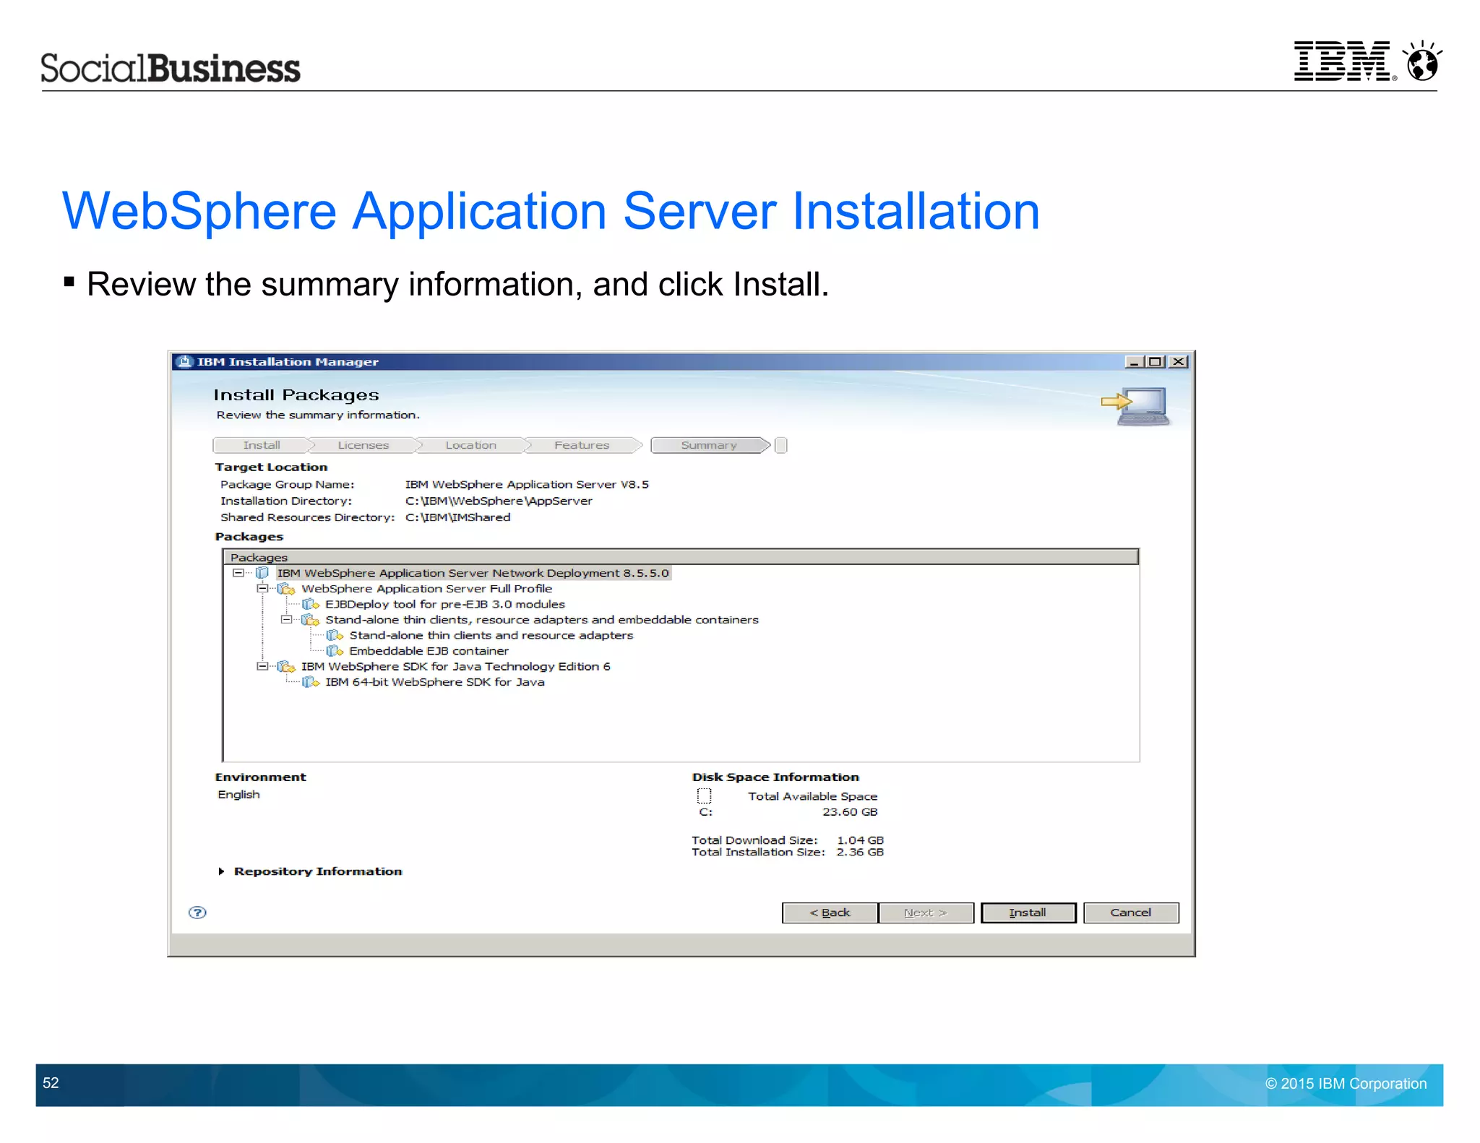
Task: Select IBM 64-bit WebSphere SDK for Java row
Action: coord(435,682)
